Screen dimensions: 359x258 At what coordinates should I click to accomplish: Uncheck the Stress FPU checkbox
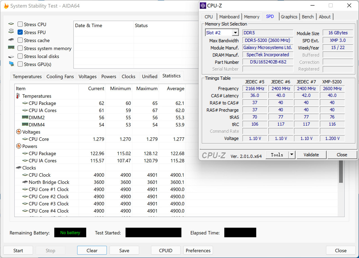point(20,32)
